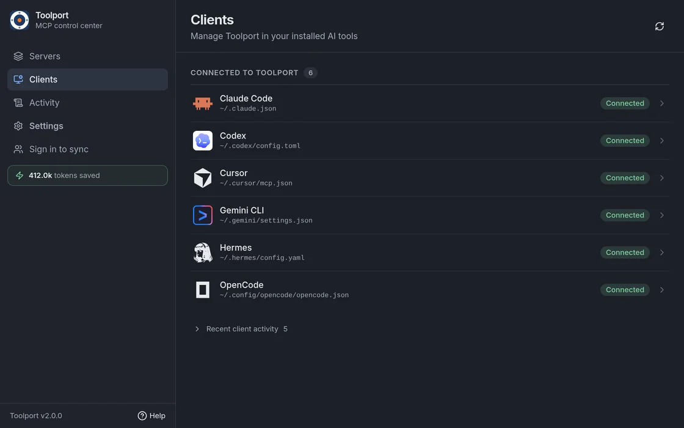Open Claude Code row chevron
The image size is (684, 428).
click(x=662, y=103)
